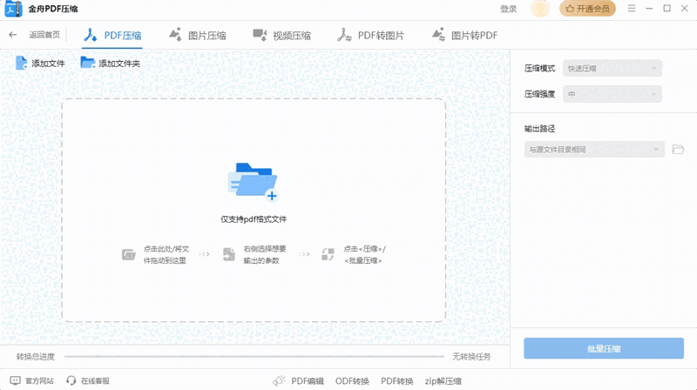Click the back arrow icon
This screenshot has height=390, width=697.
coord(13,35)
